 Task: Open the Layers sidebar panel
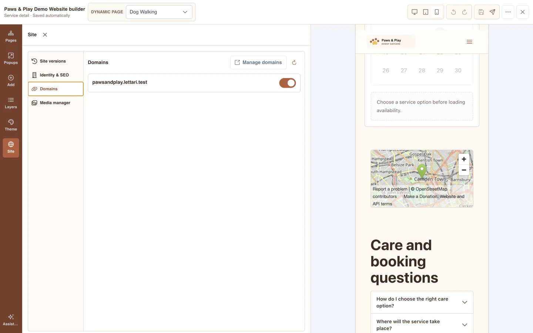coord(11,103)
